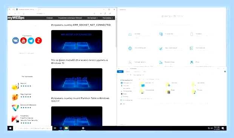Open the Gaming Xbox icon in Settings
The width and height of the screenshot is (234, 138).
(x=191, y=62)
